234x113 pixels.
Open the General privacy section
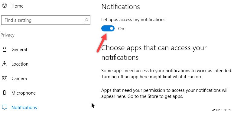(19, 50)
